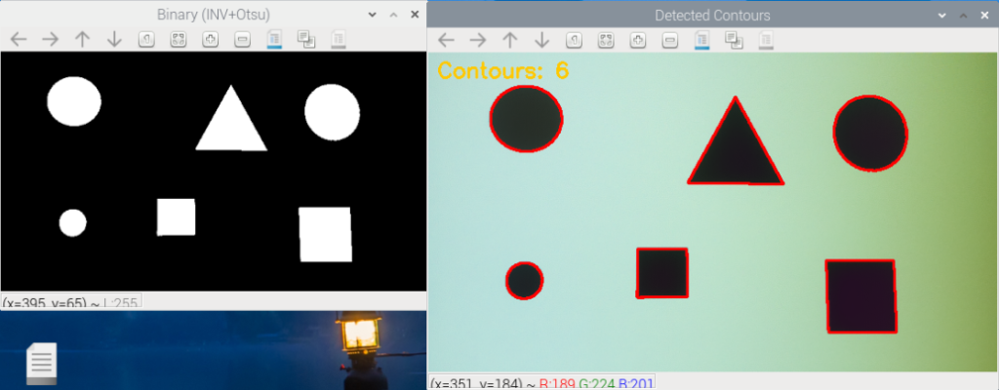Fit the Binary image to its window

pyautogui.click(x=178, y=39)
